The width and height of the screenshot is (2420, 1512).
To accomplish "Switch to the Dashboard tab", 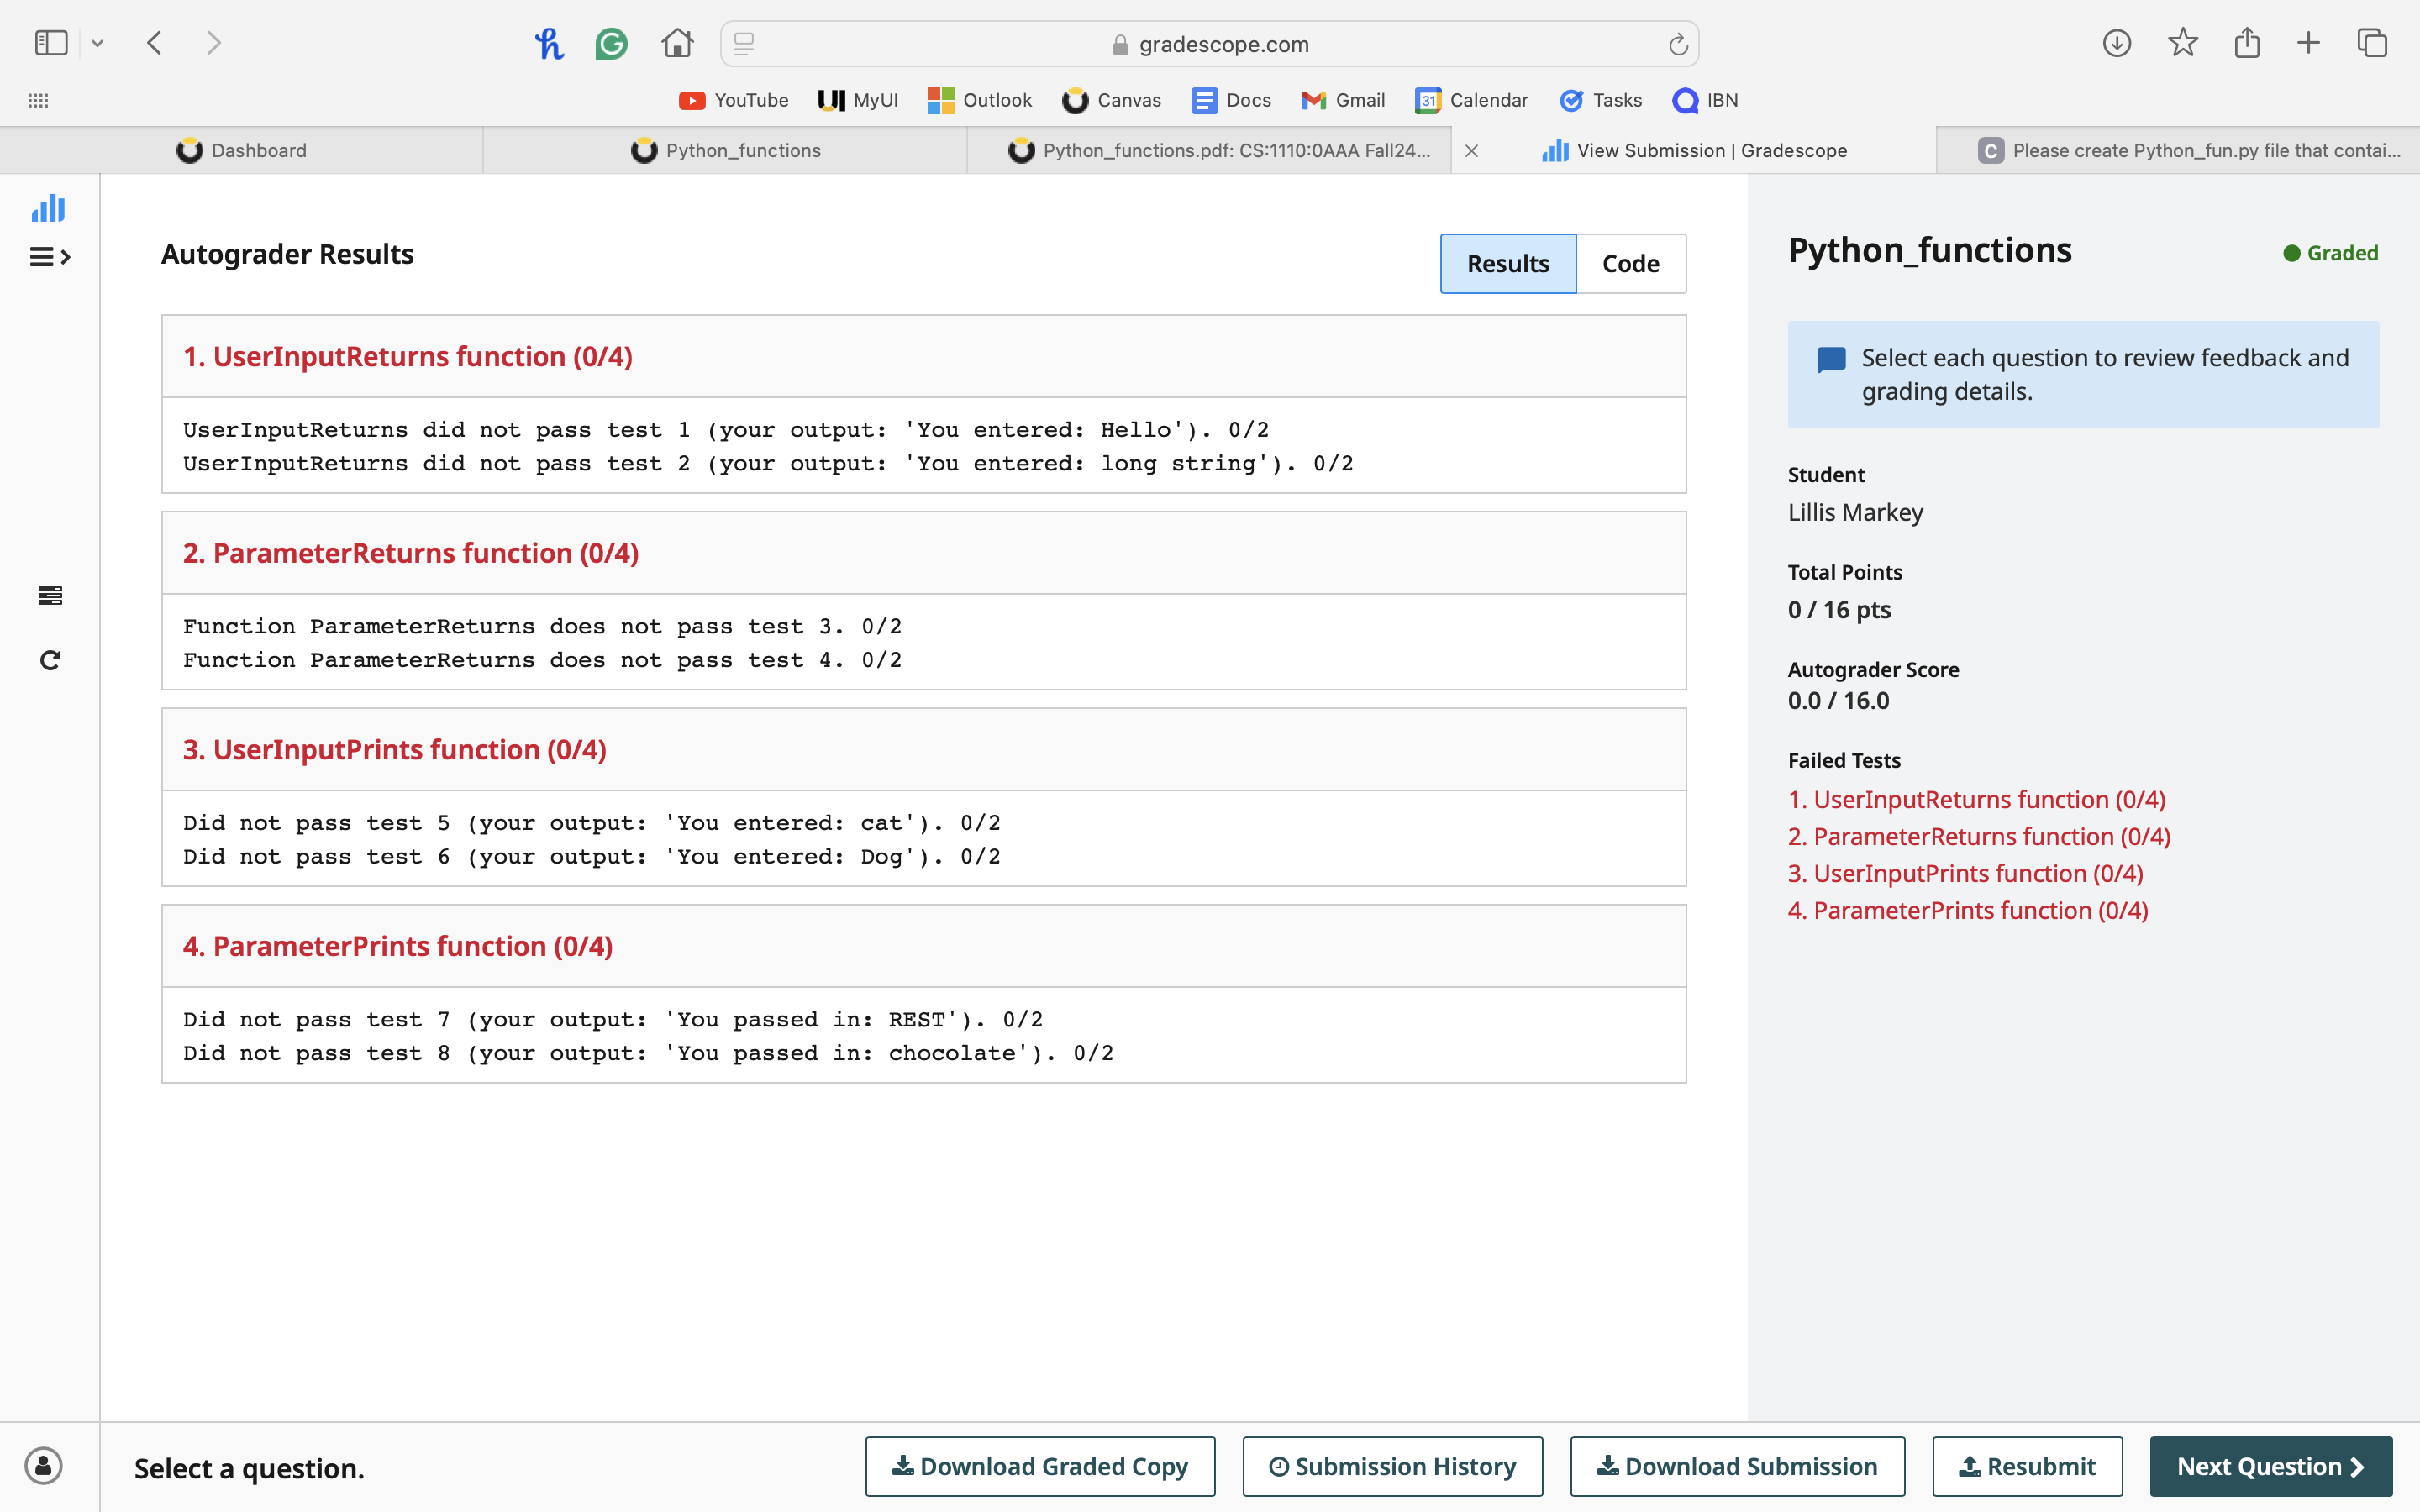I will pos(242,150).
